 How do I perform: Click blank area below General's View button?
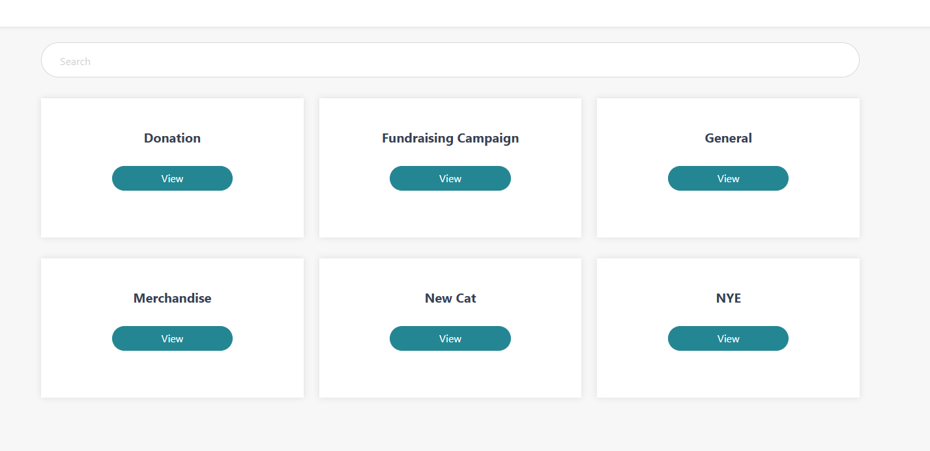728,215
